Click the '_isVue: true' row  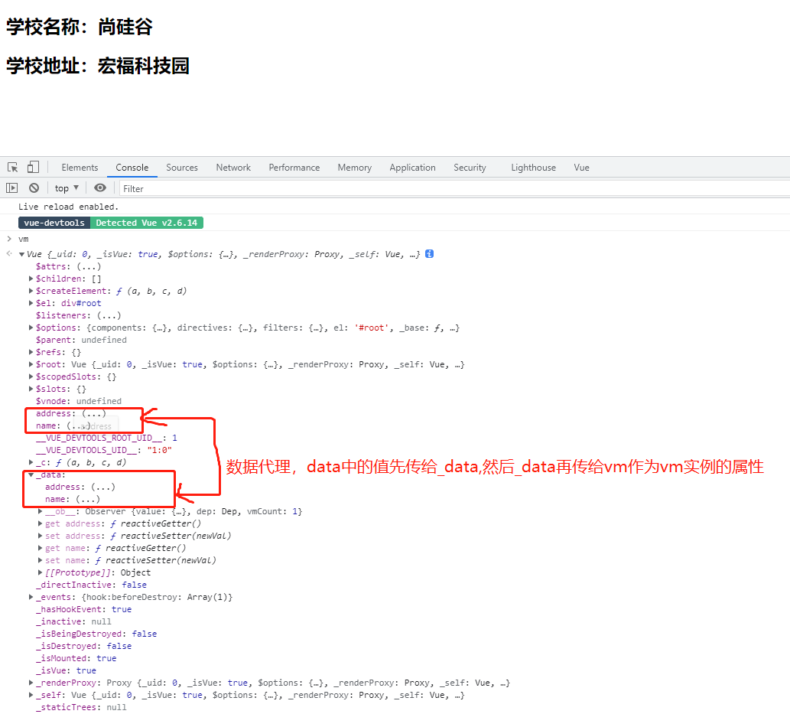pos(66,670)
